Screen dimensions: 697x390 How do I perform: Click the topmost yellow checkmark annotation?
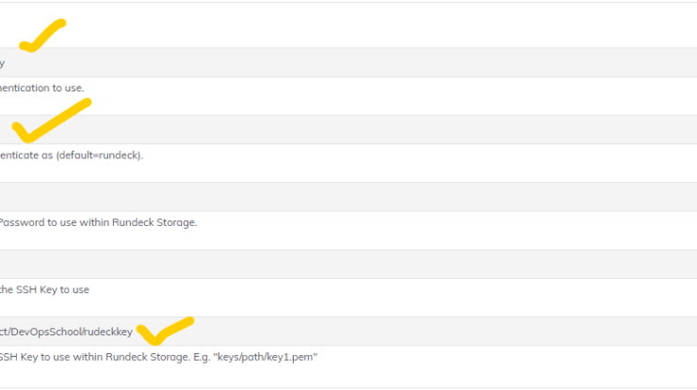point(42,35)
